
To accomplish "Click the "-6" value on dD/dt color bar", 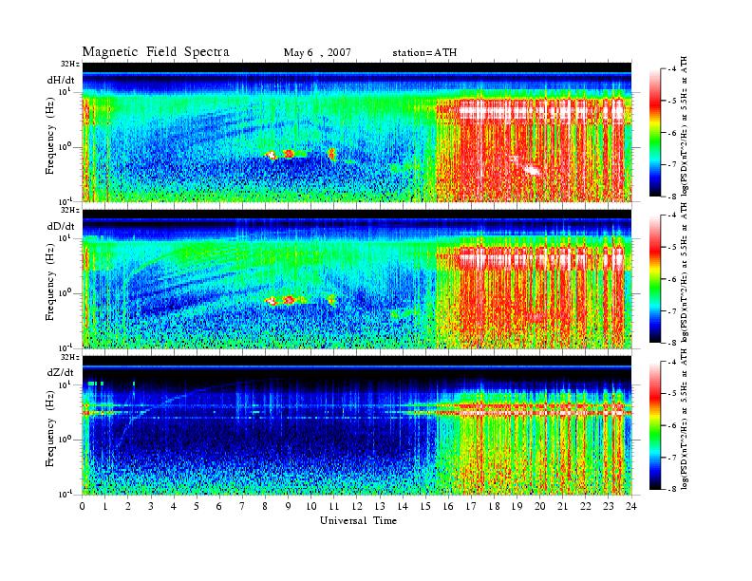I will pyautogui.click(x=671, y=279).
